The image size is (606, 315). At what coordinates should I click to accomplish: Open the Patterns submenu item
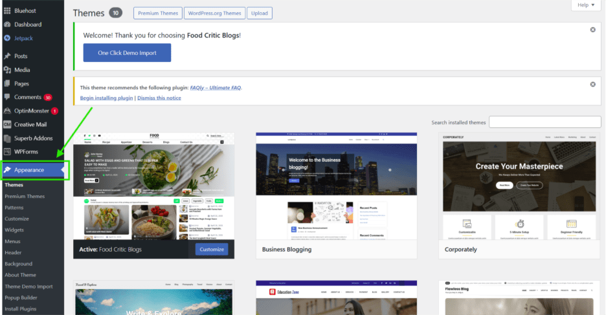pos(14,207)
